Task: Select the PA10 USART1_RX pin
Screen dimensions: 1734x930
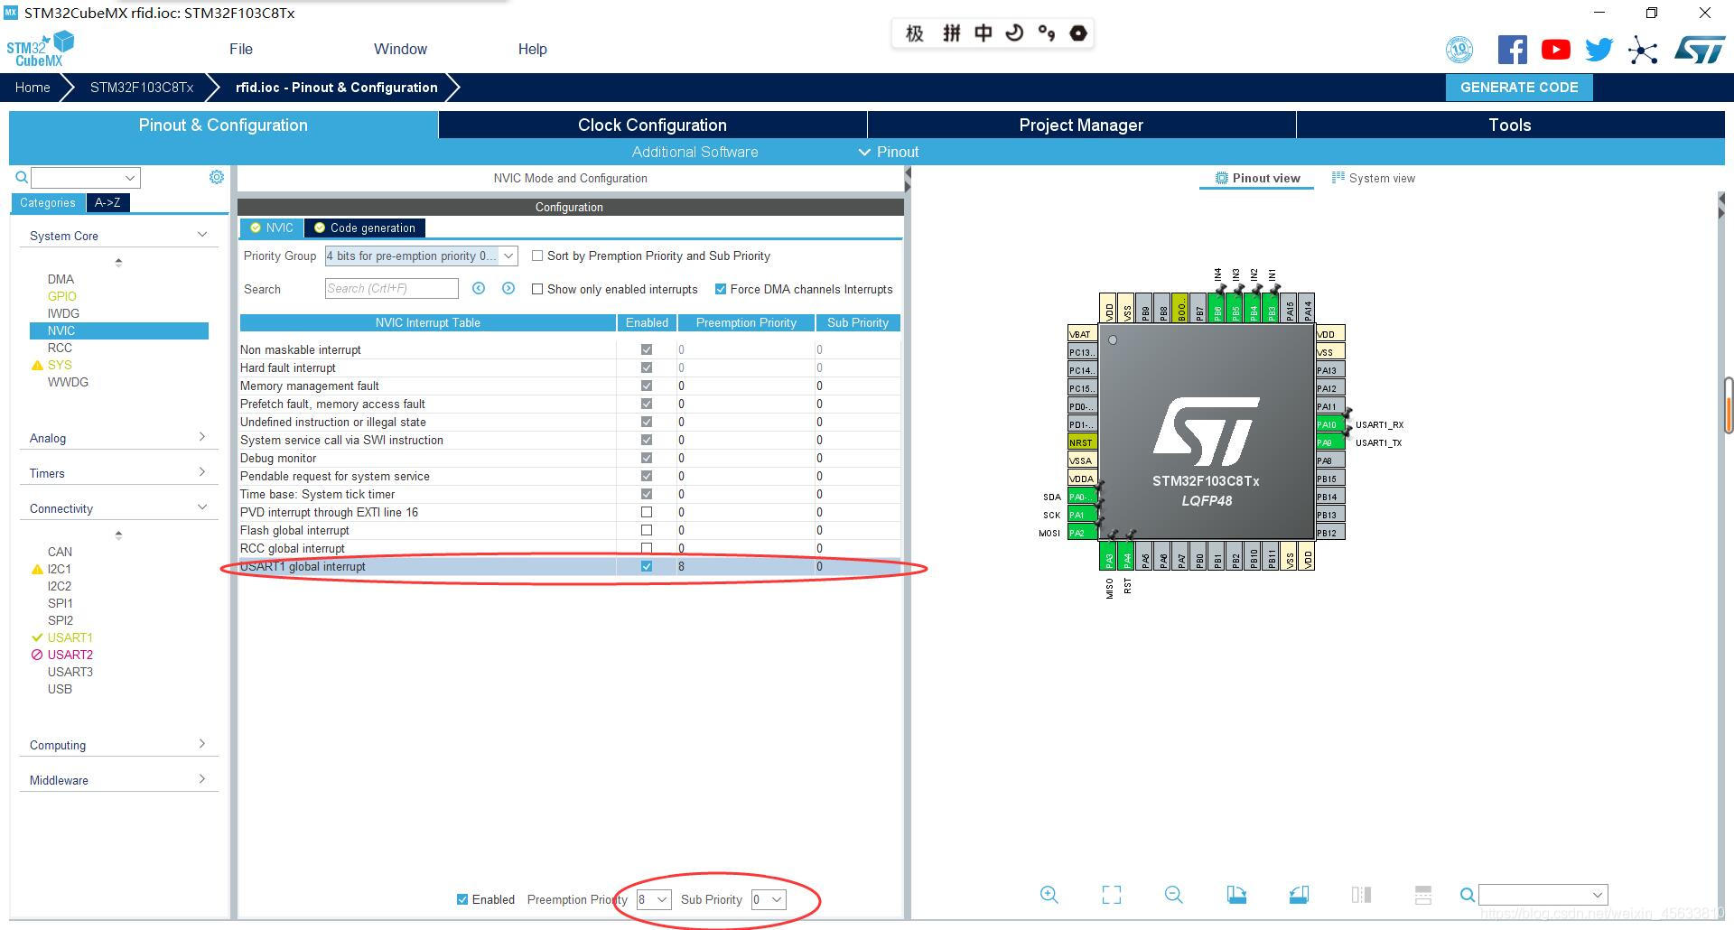Action: [1329, 424]
